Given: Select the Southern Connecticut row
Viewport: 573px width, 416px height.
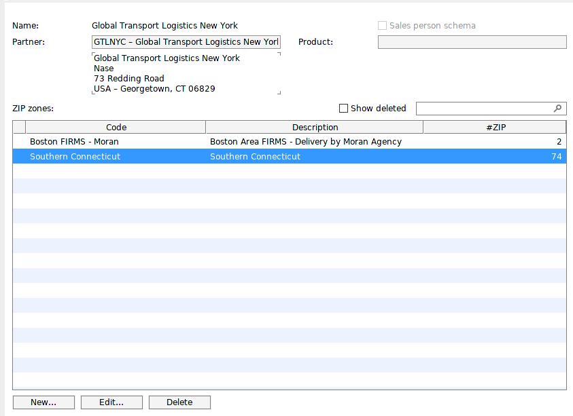Looking at the screenshot, I should [x=290, y=156].
